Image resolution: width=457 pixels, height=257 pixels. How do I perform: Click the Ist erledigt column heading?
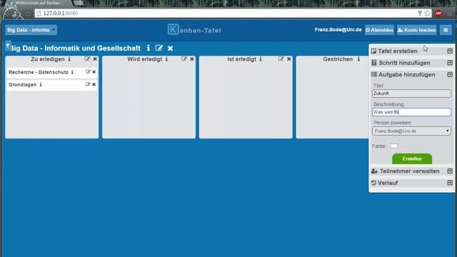coord(241,59)
